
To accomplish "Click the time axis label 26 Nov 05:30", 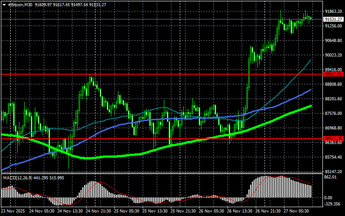I will (212, 211).
